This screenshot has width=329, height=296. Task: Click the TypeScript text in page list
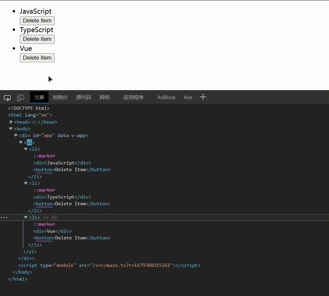[x=37, y=30]
